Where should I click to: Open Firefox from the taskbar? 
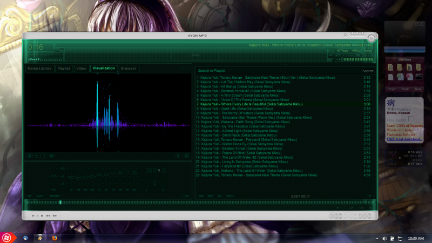click(x=55, y=238)
